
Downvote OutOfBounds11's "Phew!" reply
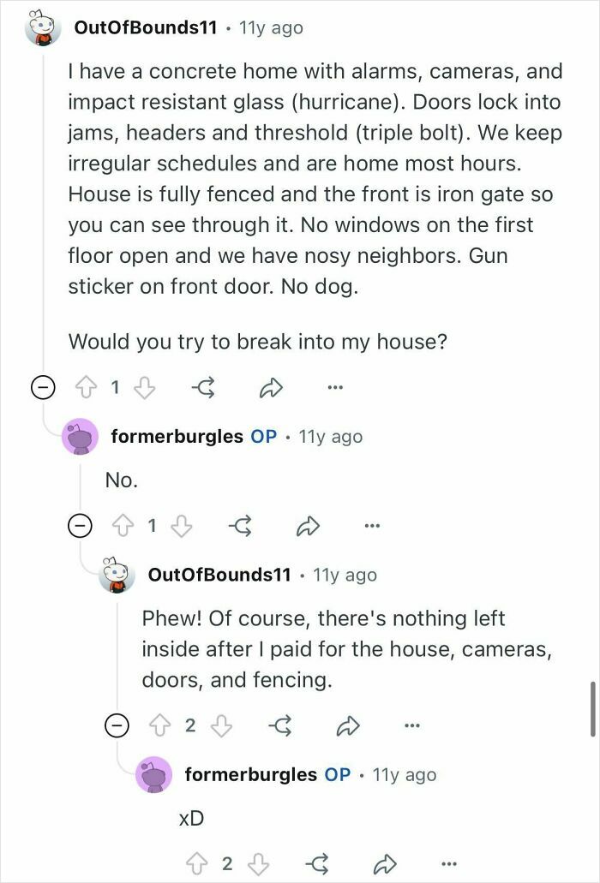[219, 724]
